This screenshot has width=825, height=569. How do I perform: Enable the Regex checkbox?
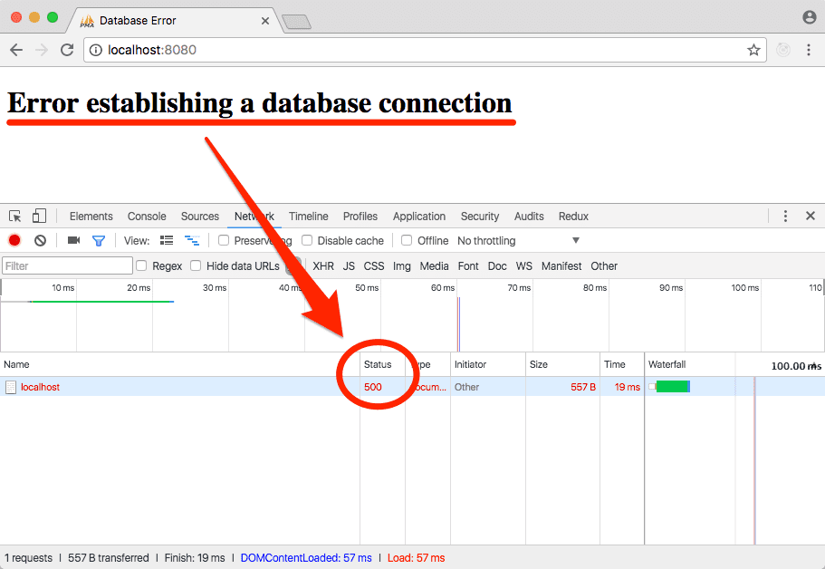(x=141, y=265)
